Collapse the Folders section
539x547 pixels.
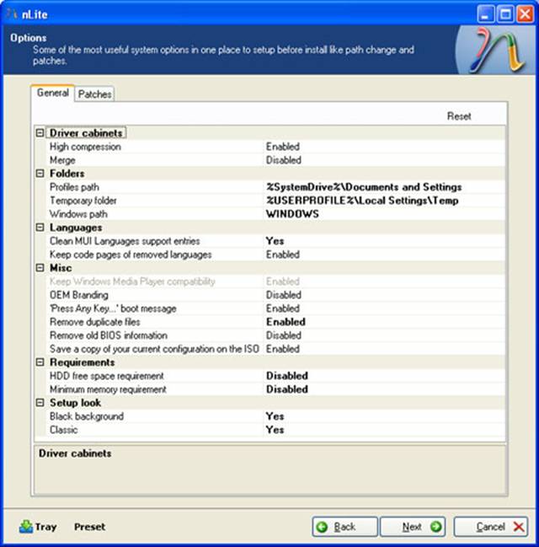(40, 174)
